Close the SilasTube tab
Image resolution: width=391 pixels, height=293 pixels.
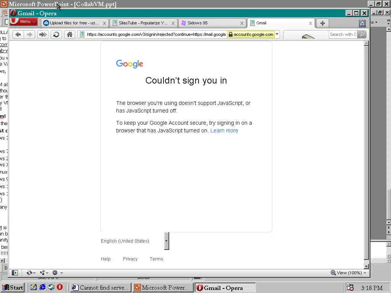[173, 23]
